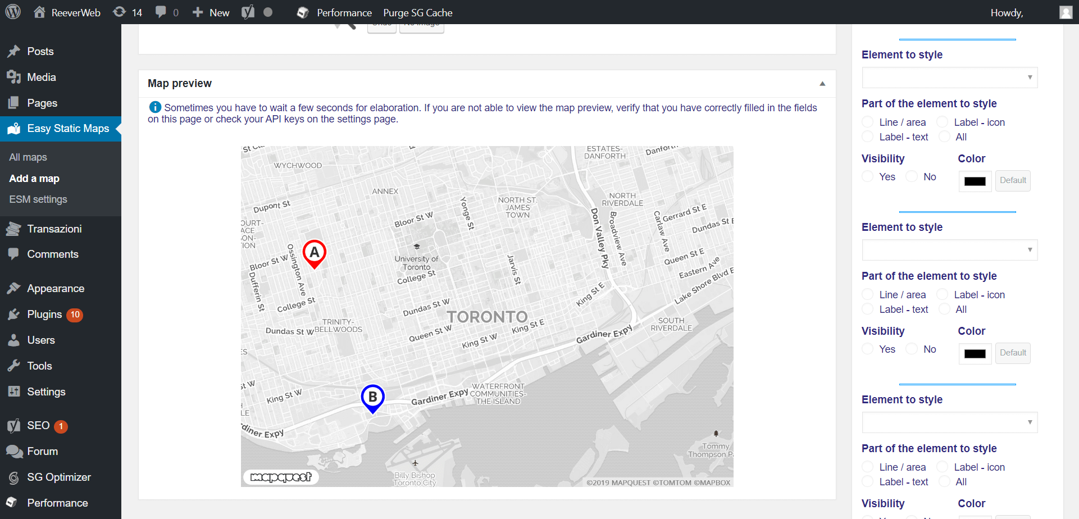
Task: Click the MapQuest logo on map
Action: [281, 477]
